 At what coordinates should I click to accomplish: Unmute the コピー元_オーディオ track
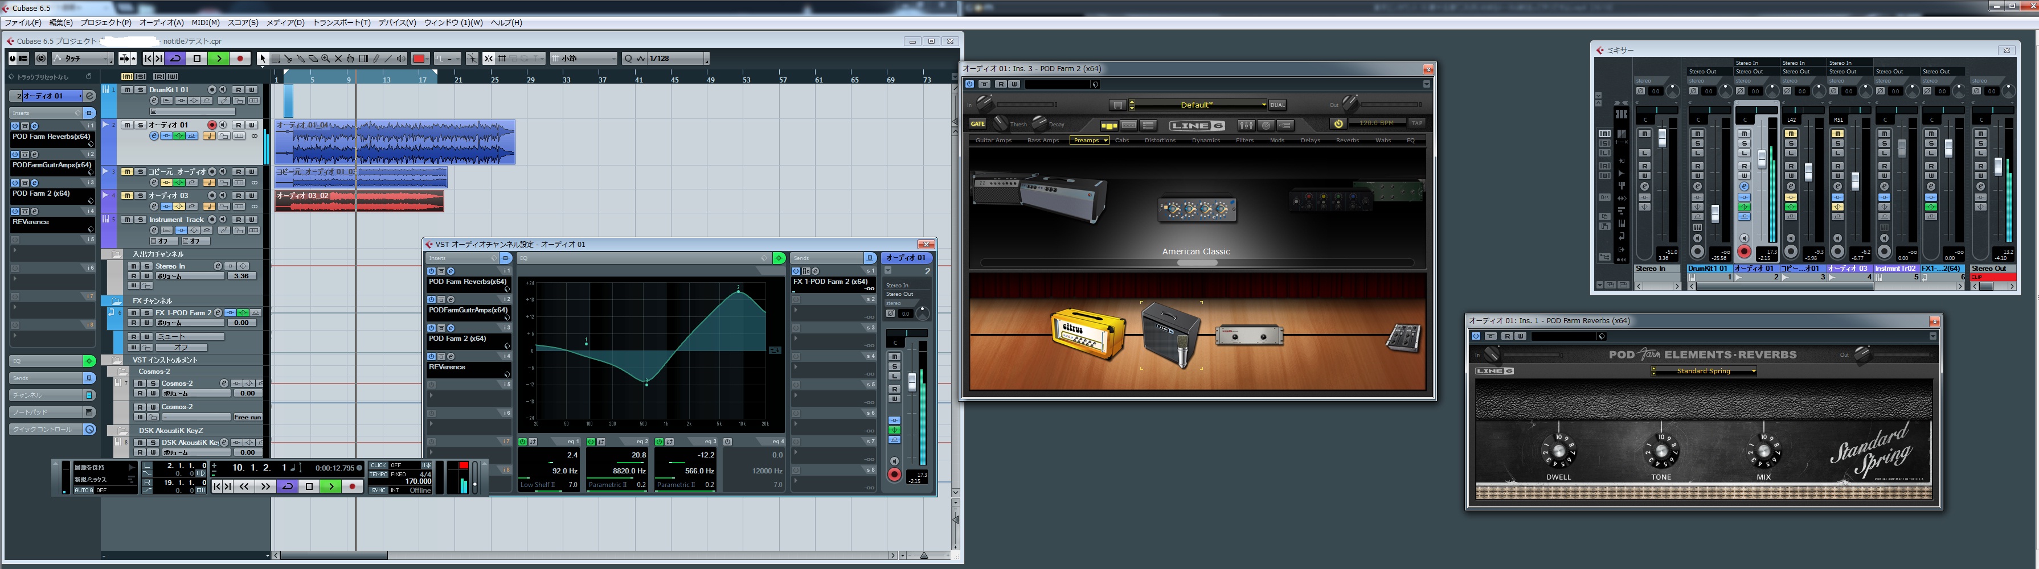[x=126, y=171]
